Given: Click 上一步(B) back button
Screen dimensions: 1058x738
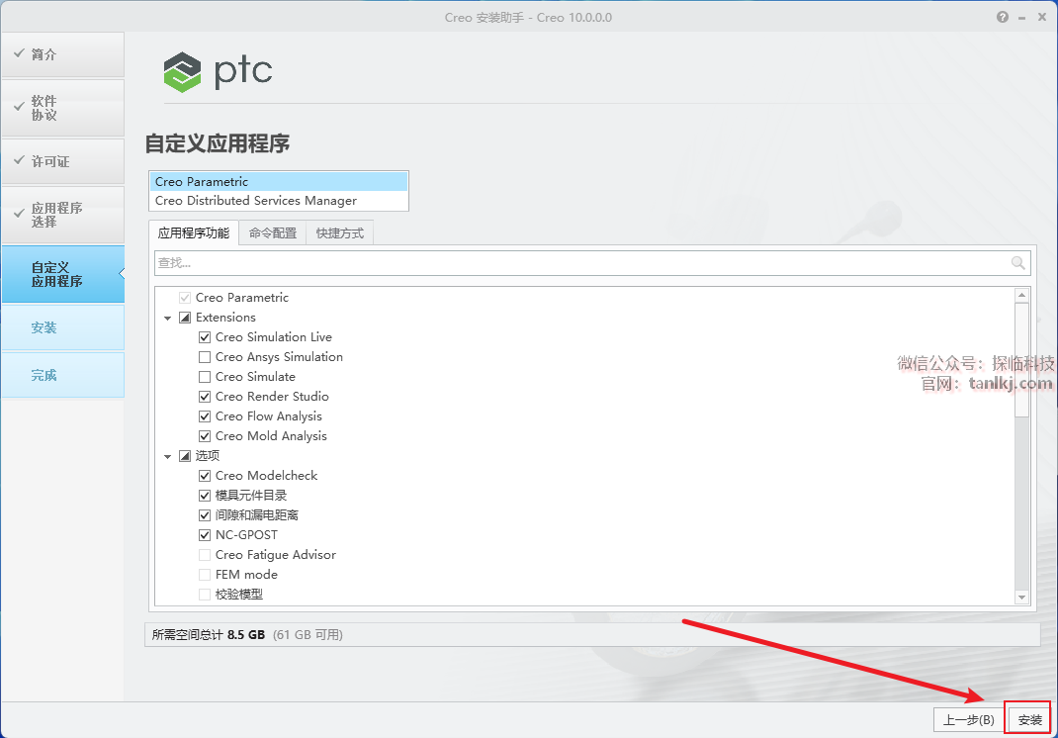Looking at the screenshot, I should pos(968,720).
